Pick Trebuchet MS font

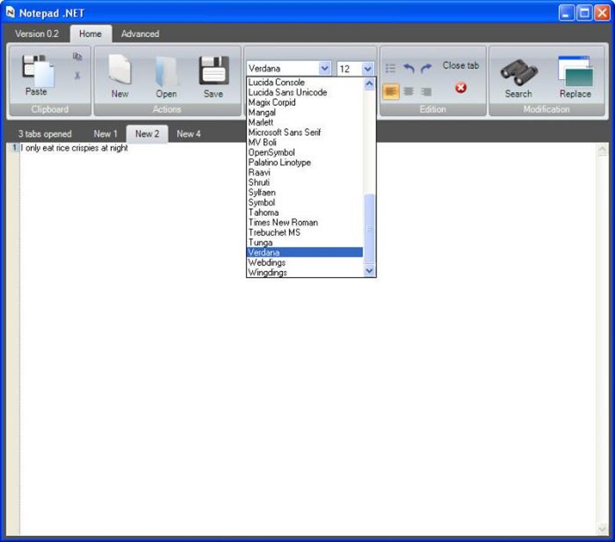[304, 232]
